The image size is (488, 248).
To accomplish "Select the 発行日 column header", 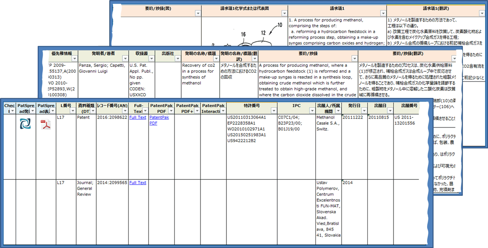I will [354, 108].
